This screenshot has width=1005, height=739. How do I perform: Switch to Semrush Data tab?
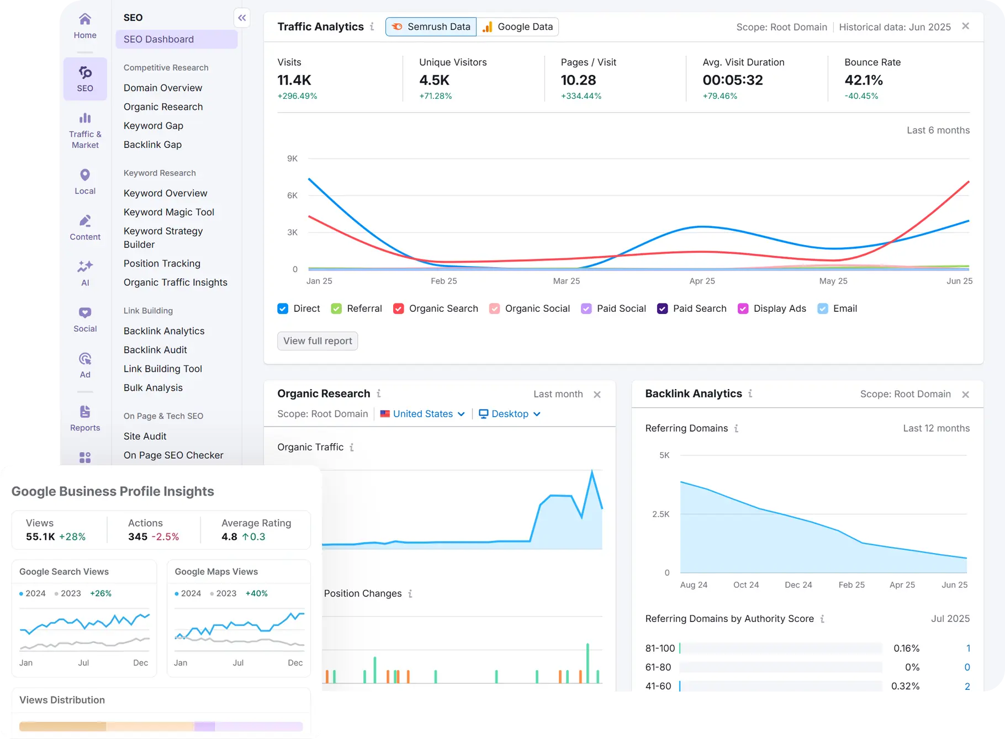pos(431,26)
